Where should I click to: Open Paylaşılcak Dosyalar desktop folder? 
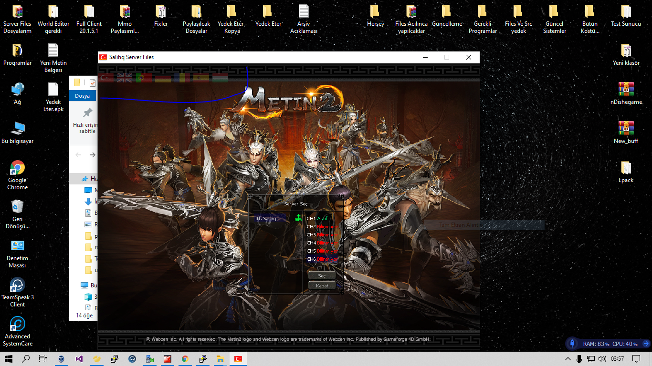[196, 20]
